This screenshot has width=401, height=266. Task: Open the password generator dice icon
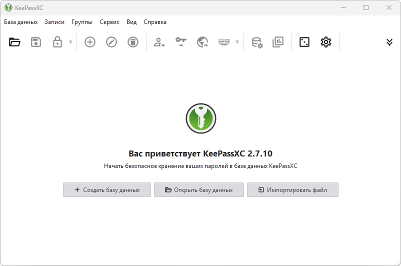tap(304, 42)
